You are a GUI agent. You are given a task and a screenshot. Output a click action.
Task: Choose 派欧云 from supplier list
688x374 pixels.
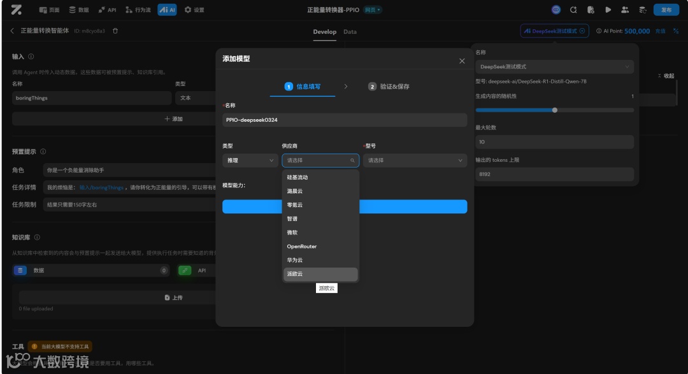[x=320, y=274]
